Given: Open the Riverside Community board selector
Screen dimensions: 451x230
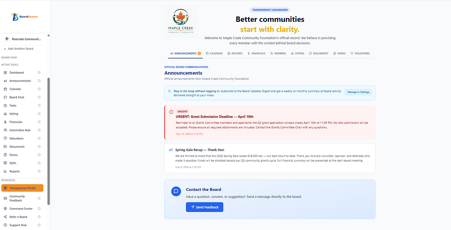Looking at the screenshot, I should (x=22, y=39).
